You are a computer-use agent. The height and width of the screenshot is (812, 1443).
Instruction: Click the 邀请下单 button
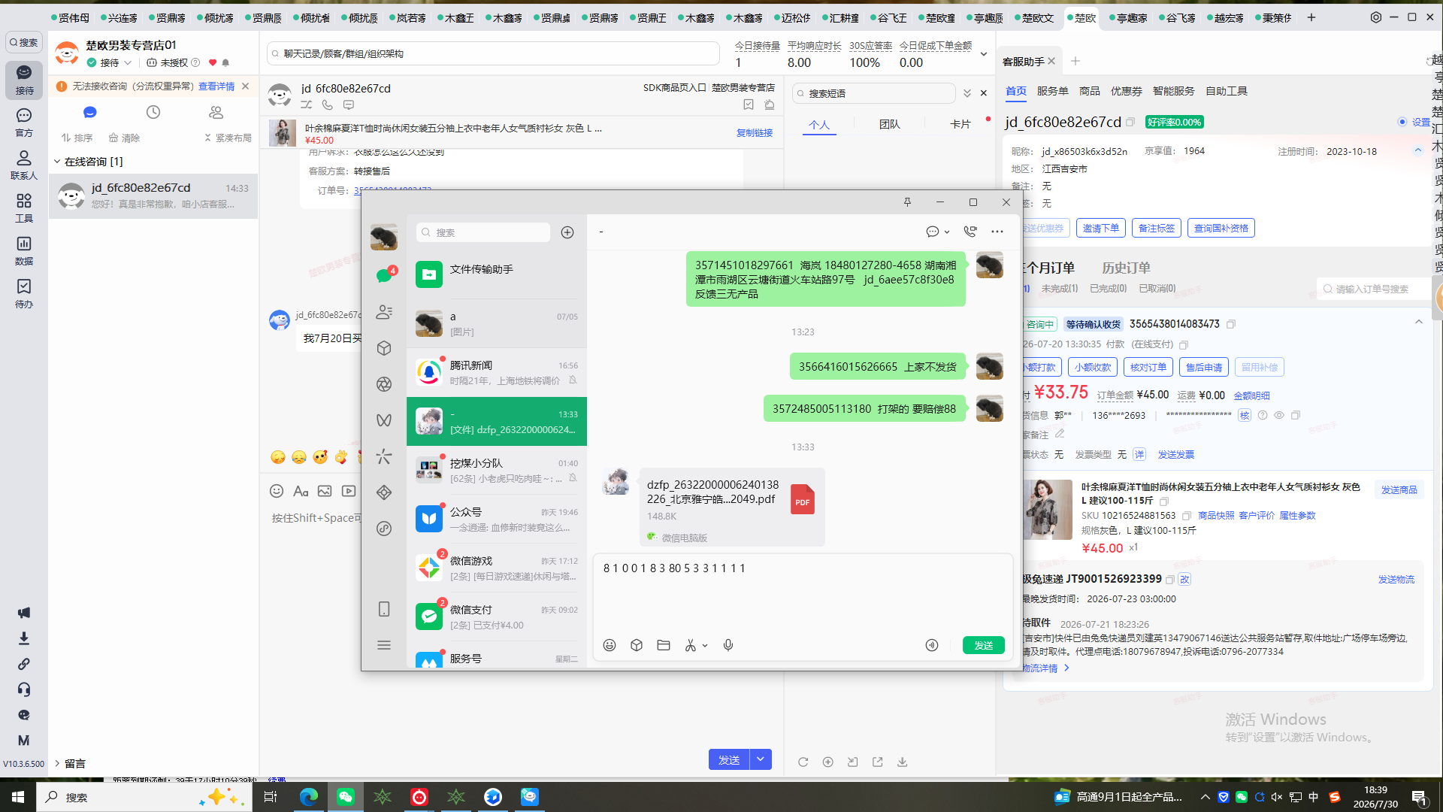(1101, 228)
